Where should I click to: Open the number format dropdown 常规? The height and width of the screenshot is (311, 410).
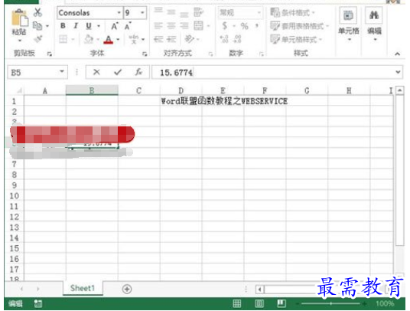239,12
